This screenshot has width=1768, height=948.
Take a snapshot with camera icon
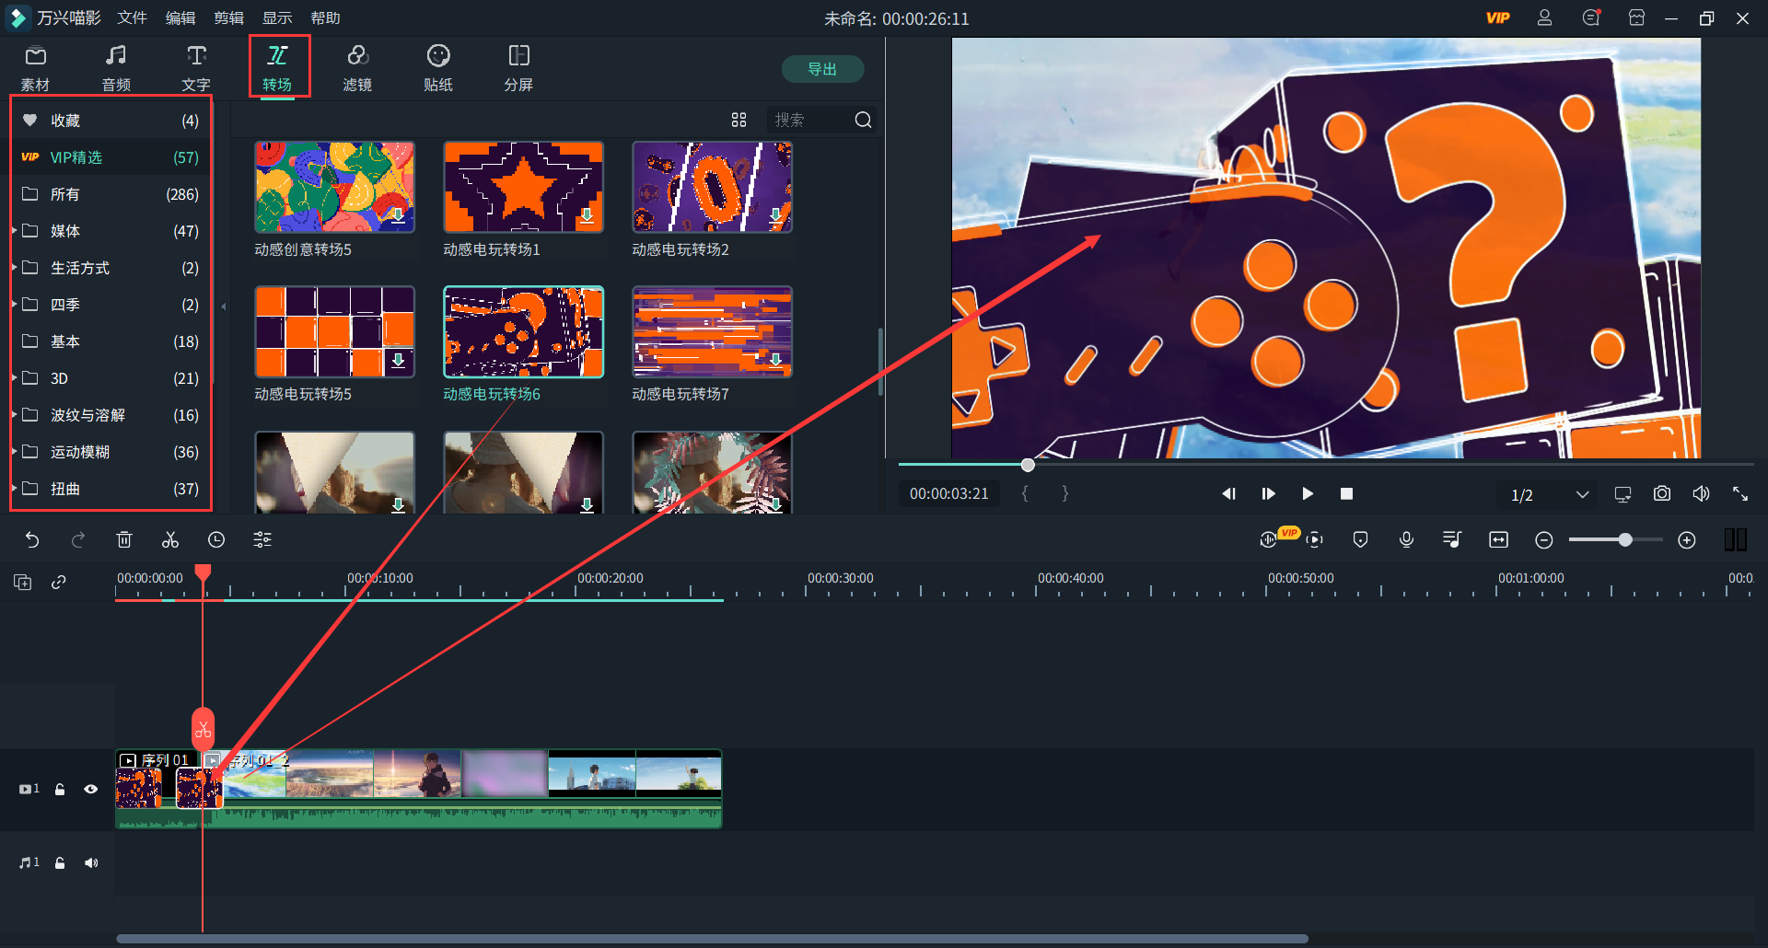tap(1661, 494)
